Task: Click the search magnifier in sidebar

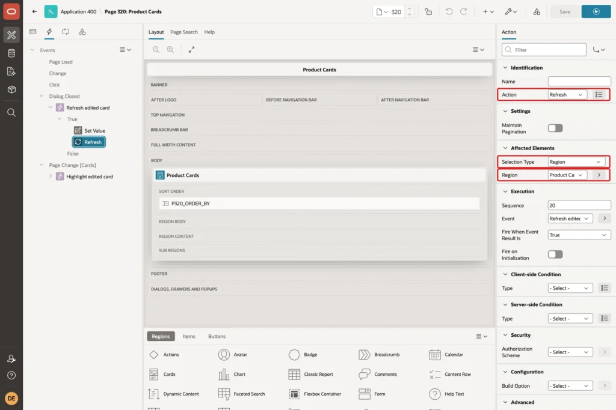Action: [x=11, y=113]
